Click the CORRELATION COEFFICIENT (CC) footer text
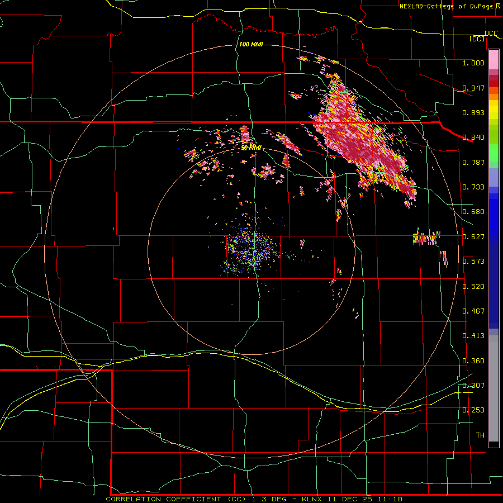Screen dimensions: 503x503 click(x=176, y=499)
